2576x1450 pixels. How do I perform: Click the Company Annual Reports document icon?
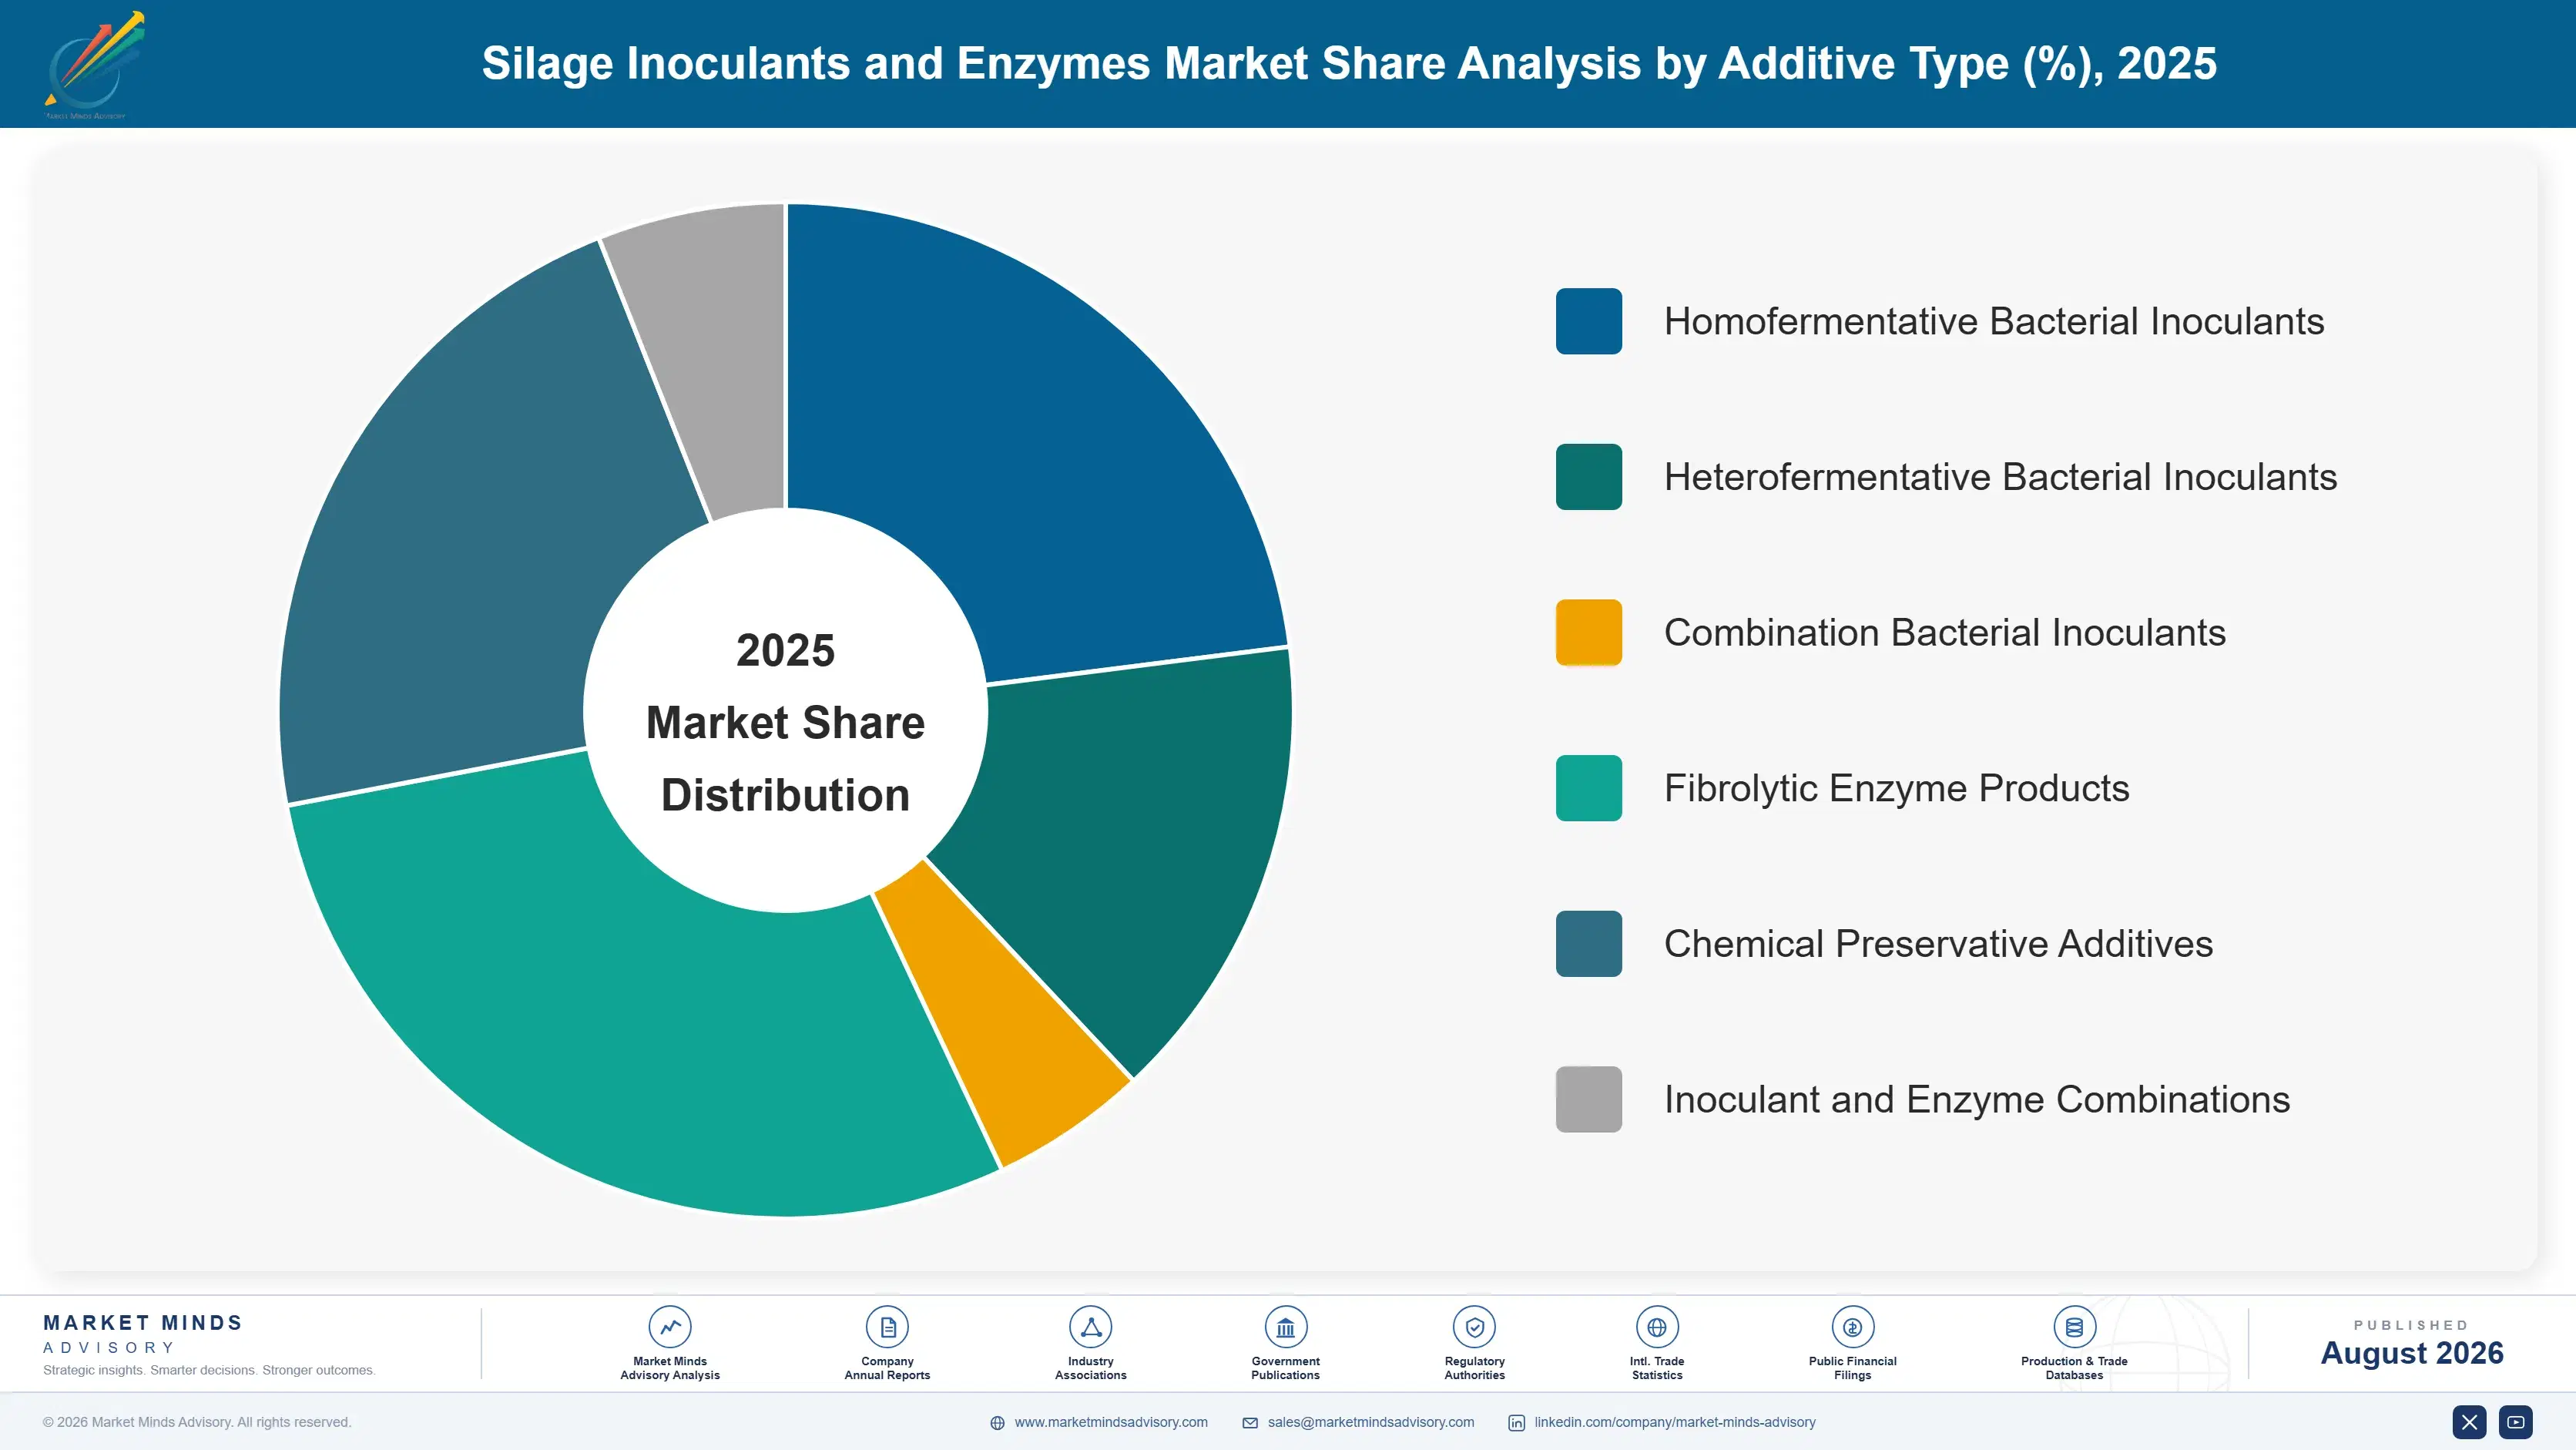(x=887, y=1327)
